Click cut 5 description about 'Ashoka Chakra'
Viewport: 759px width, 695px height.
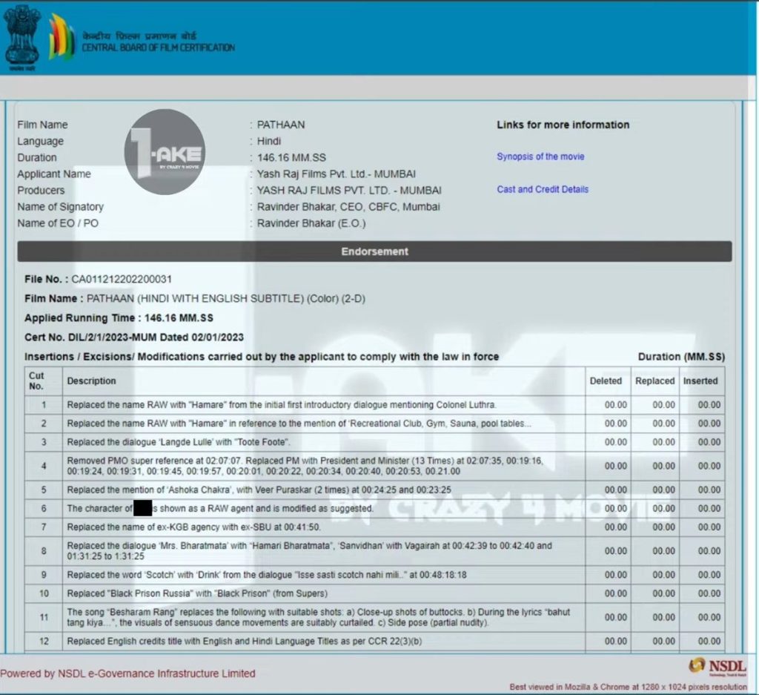(x=259, y=490)
